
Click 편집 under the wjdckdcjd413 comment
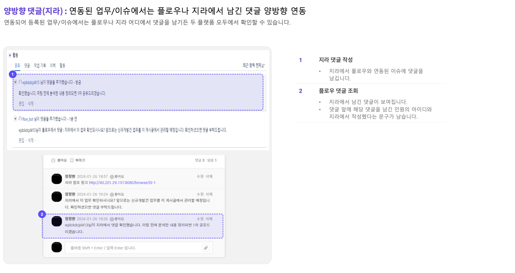[x=21, y=104]
